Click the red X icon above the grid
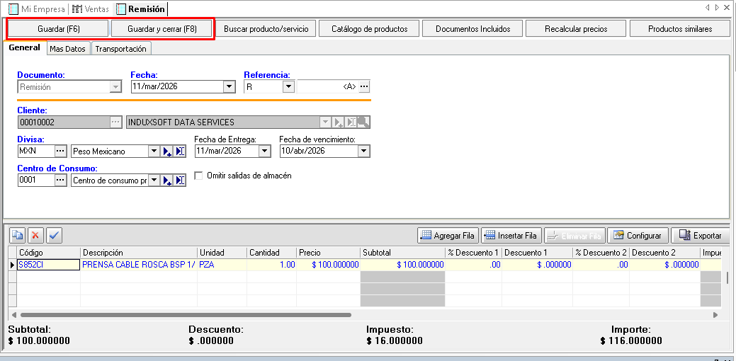 click(35, 235)
